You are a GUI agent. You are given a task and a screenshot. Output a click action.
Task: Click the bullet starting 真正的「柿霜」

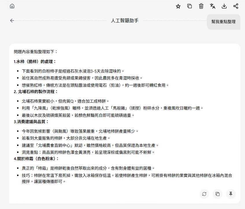coord(88,168)
